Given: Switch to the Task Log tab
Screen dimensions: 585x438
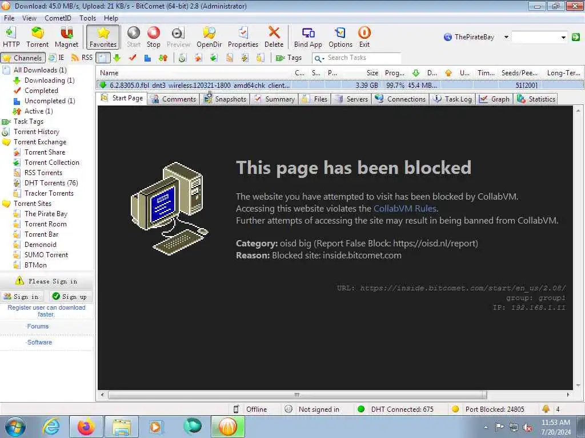Looking at the screenshot, I should [x=452, y=99].
